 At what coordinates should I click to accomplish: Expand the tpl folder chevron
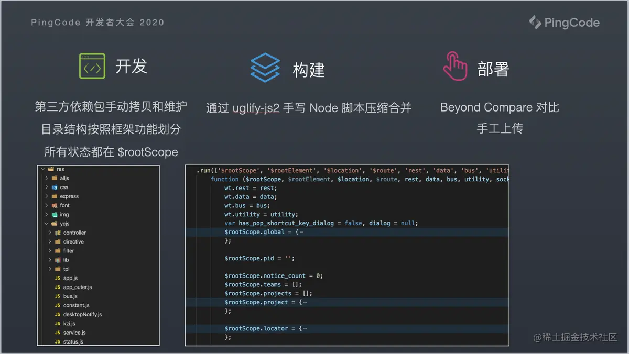(50, 269)
